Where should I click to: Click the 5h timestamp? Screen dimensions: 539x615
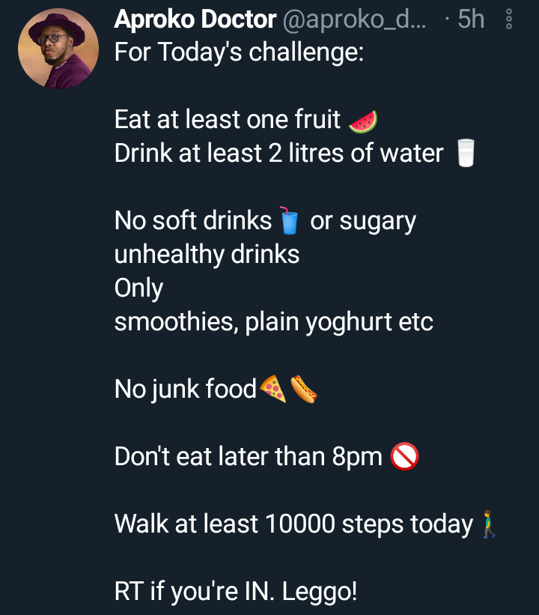(x=471, y=19)
